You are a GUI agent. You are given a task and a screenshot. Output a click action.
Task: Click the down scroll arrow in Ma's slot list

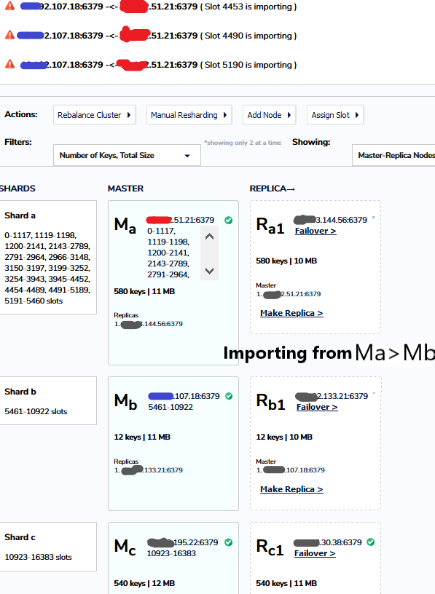208,271
